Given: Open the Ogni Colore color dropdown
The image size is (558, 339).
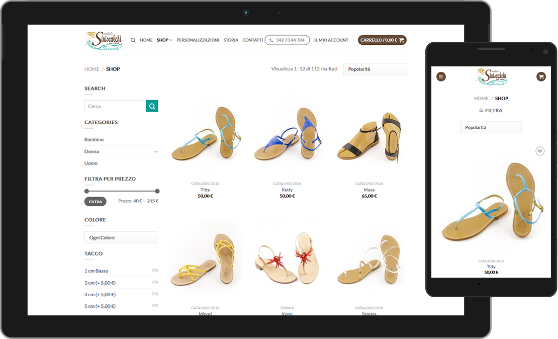Looking at the screenshot, I should click(x=121, y=237).
